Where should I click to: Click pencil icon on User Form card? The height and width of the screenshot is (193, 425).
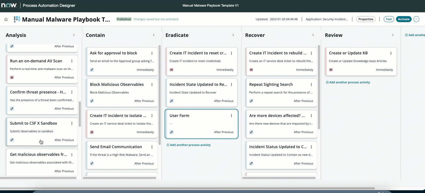[x=171, y=132]
